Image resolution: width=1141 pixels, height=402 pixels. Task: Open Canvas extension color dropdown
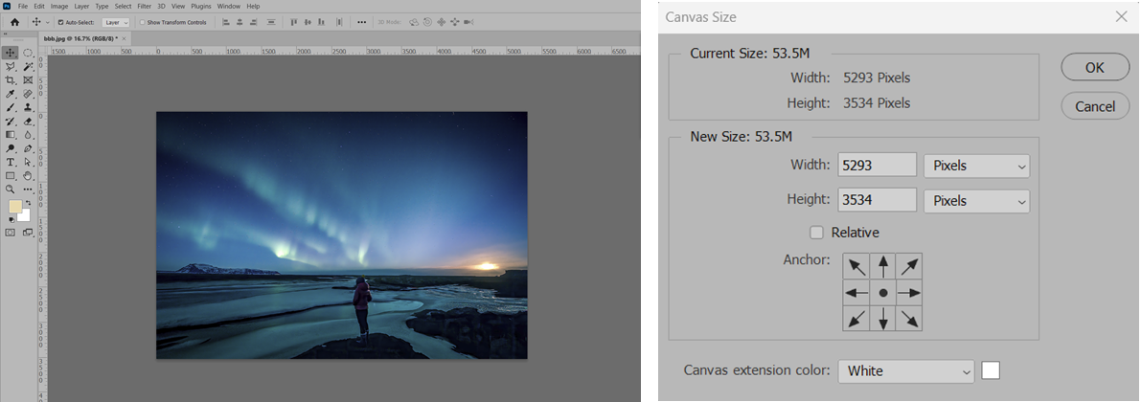906,370
